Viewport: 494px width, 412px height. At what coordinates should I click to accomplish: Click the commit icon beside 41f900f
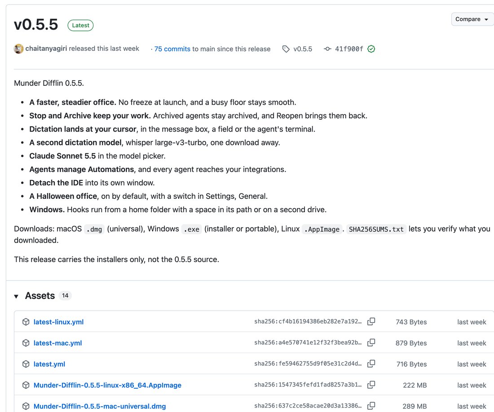pos(327,49)
